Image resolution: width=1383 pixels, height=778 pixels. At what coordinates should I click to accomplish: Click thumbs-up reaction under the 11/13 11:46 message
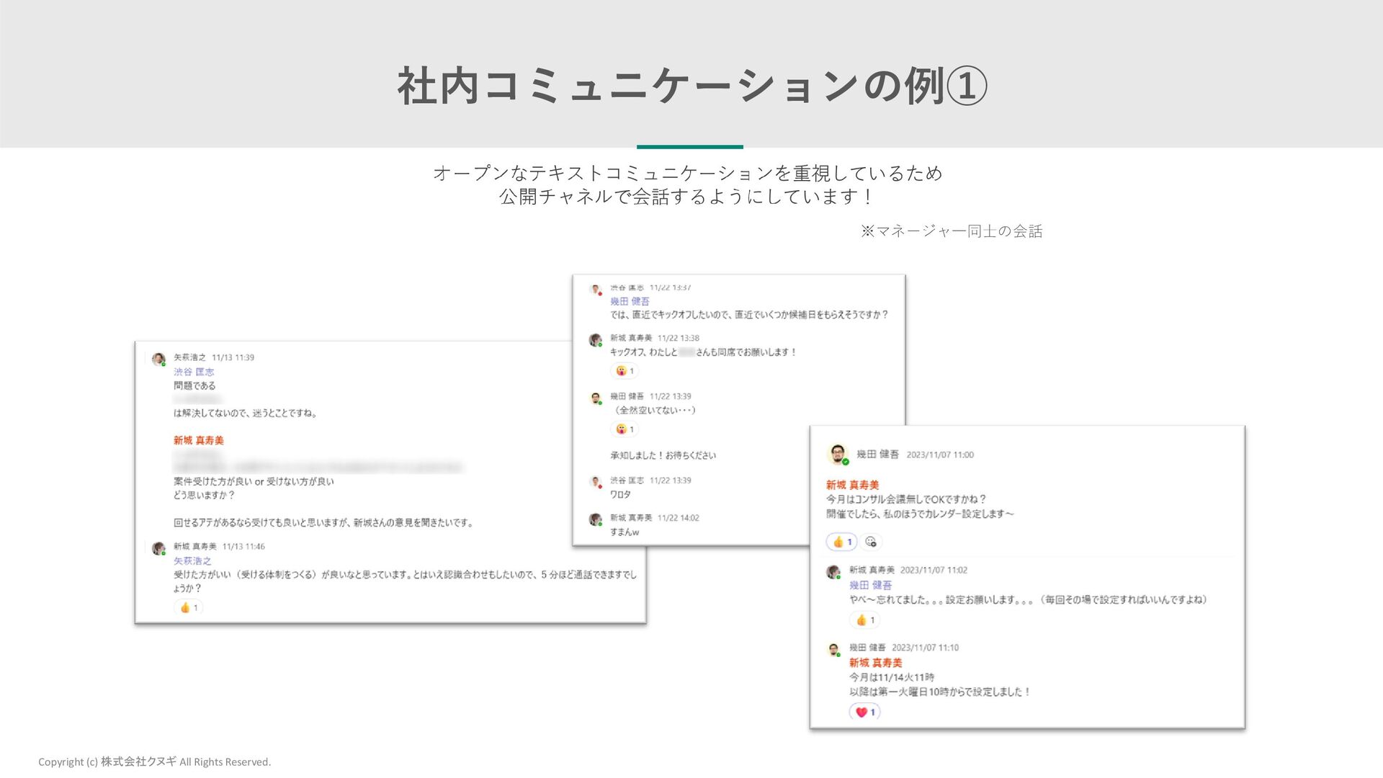[189, 607]
